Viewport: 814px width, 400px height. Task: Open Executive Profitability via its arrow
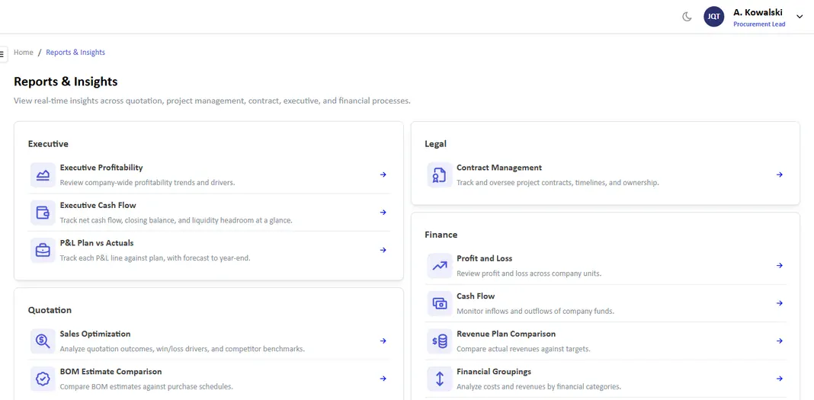[383, 174]
